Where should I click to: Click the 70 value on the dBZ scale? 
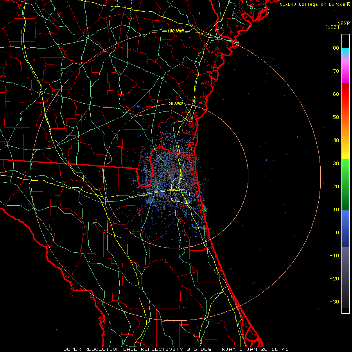pos(336,71)
